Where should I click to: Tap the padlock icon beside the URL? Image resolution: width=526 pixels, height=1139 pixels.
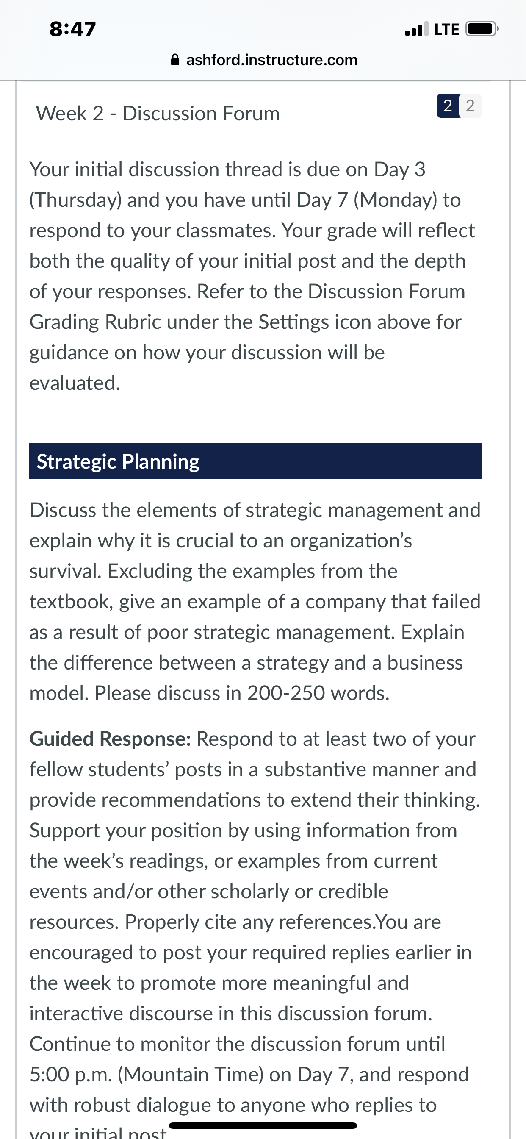[x=175, y=60]
